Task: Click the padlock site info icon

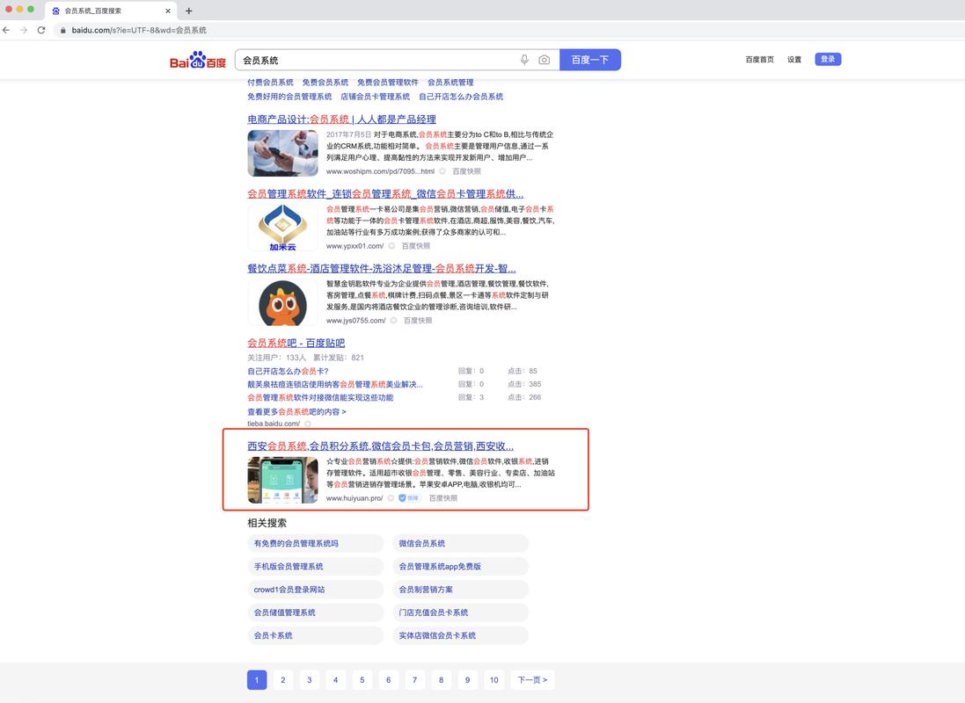Action: (62, 30)
